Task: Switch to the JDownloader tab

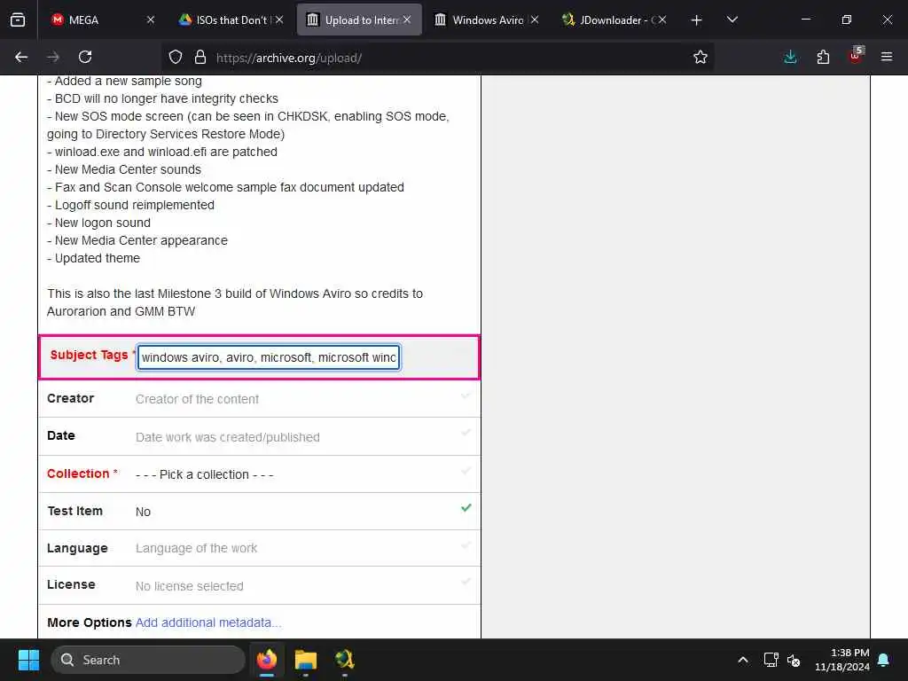Action: 614,20
